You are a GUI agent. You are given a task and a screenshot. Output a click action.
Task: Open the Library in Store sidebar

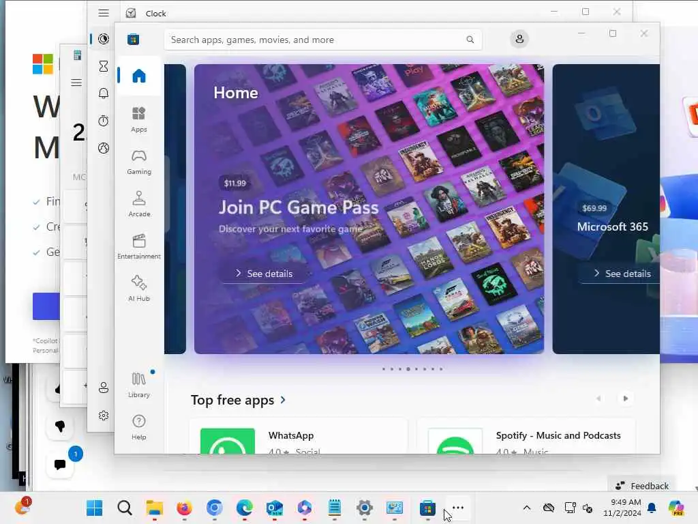(x=139, y=385)
